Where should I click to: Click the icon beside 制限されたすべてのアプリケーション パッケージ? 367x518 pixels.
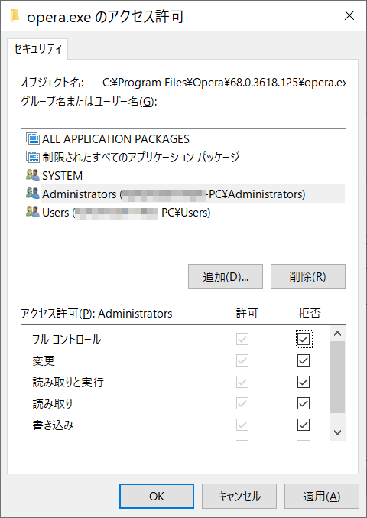click(33, 157)
